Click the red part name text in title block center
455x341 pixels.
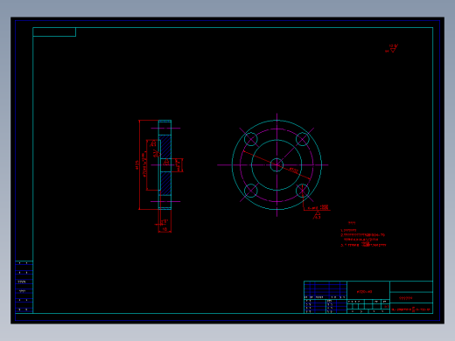click(x=364, y=292)
